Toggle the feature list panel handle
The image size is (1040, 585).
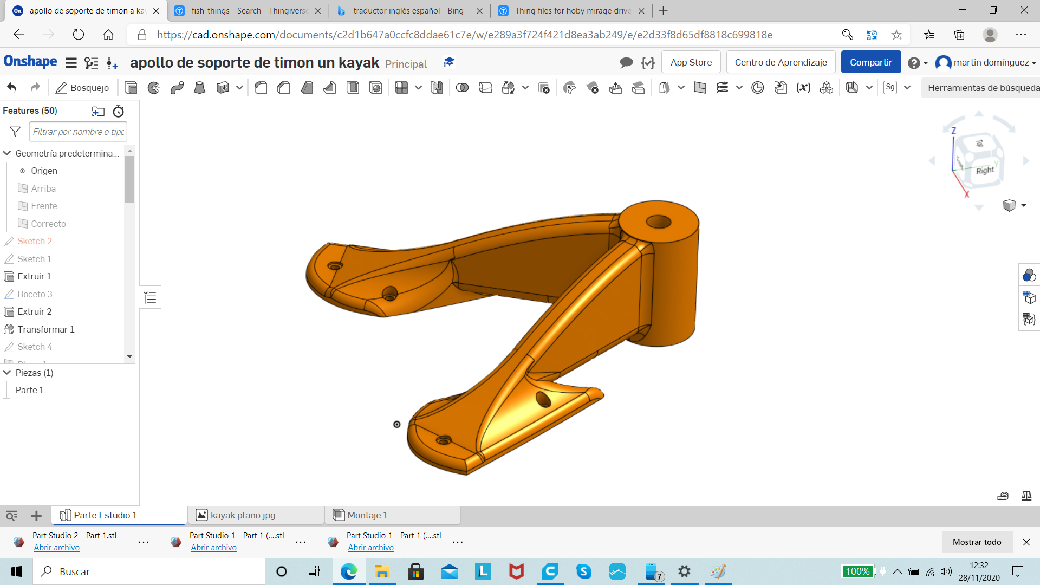[x=150, y=297]
